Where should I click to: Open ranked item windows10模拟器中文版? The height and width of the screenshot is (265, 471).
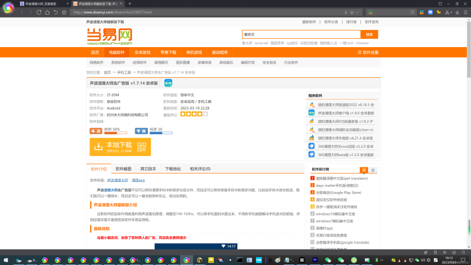[335, 214]
